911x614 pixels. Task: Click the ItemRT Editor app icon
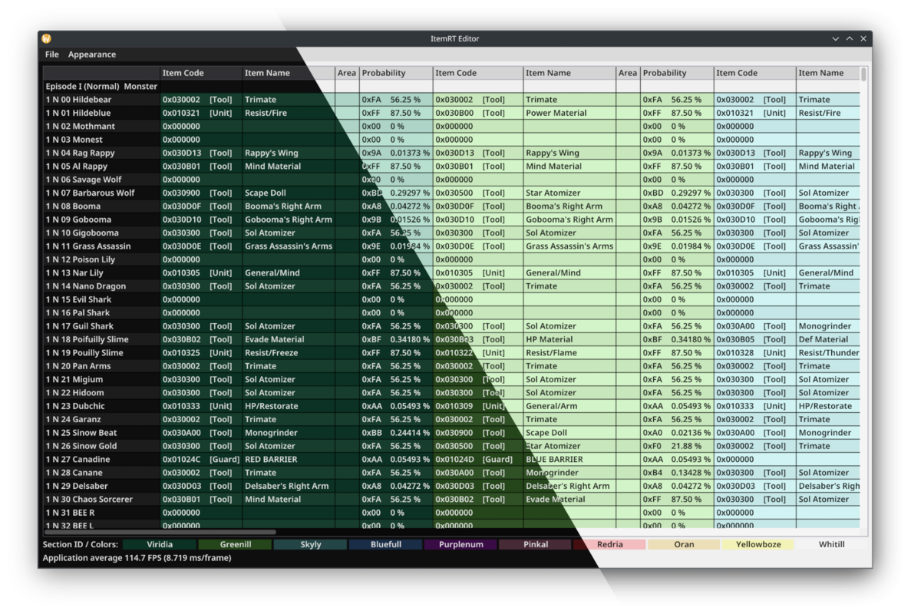(47, 38)
